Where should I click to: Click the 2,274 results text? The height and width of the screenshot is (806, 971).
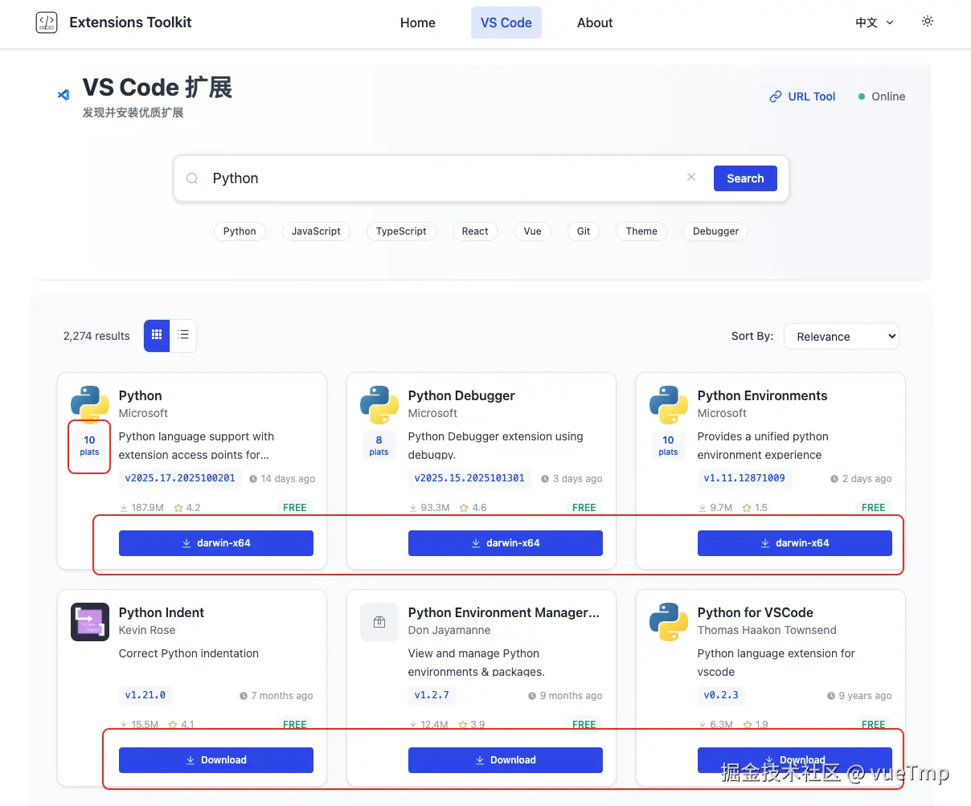(x=96, y=336)
